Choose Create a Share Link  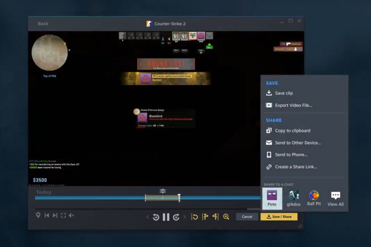pos(291,167)
